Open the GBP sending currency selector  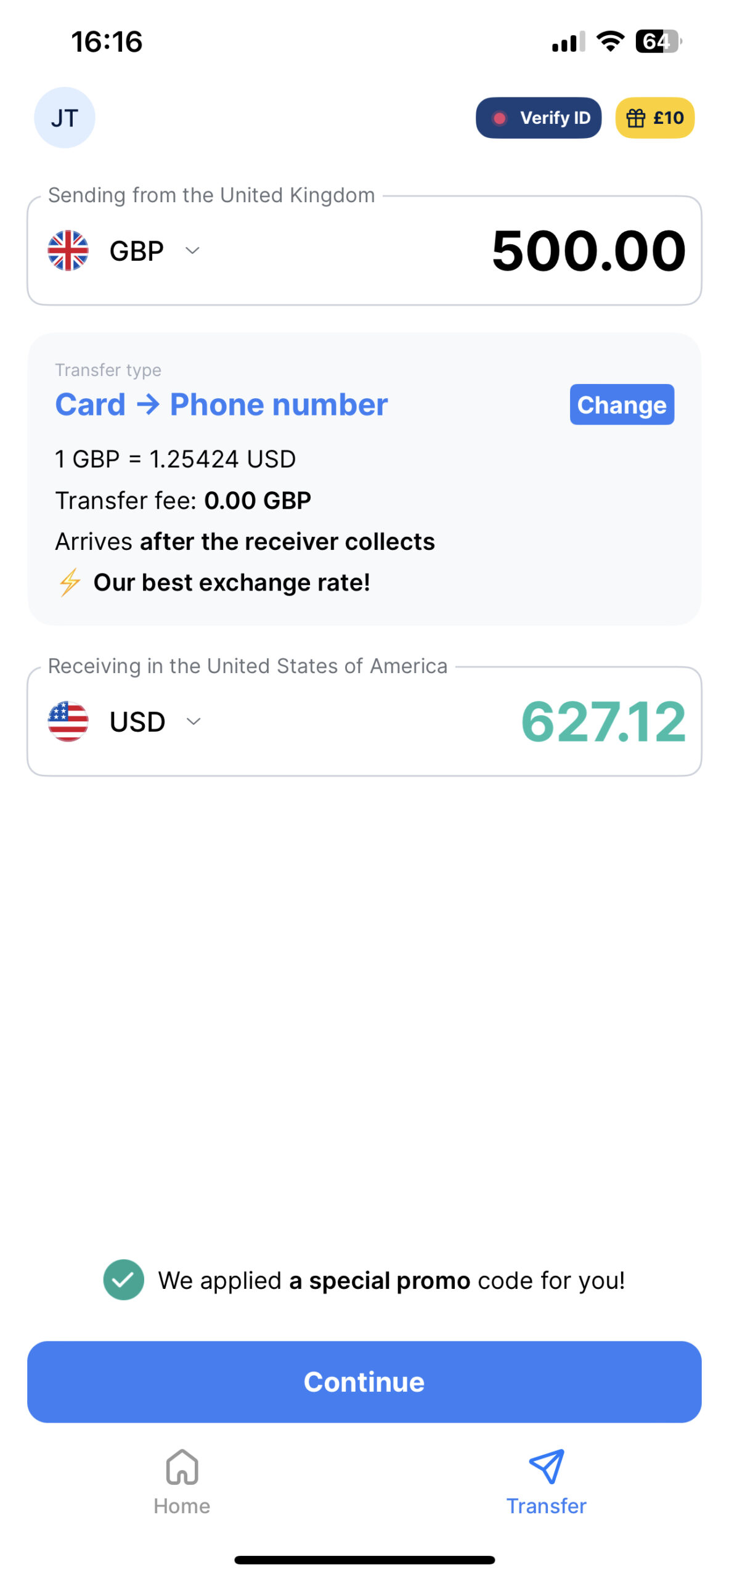click(x=136, y=251)
